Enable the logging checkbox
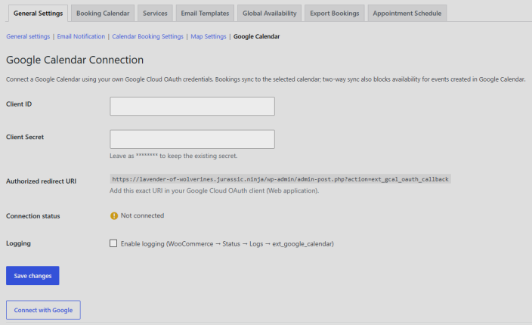 pyautogui.click(x=113, y=243)
